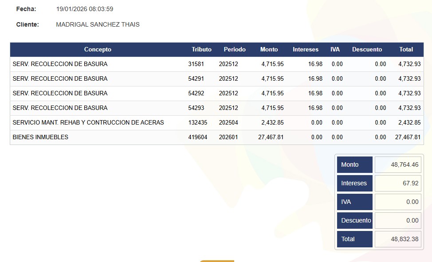Screen dimensions: 432x262
Task: Select the summary Intereses field 67.92
Action: [x=398, y=183]
